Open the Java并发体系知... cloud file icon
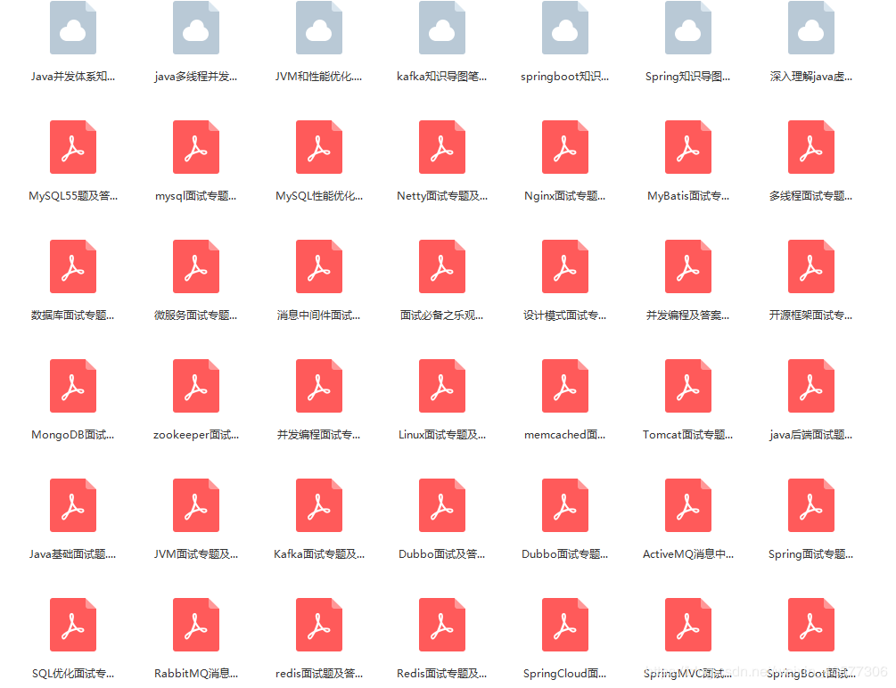The height and width of the screenshot is (688, 896). point(73,28)
